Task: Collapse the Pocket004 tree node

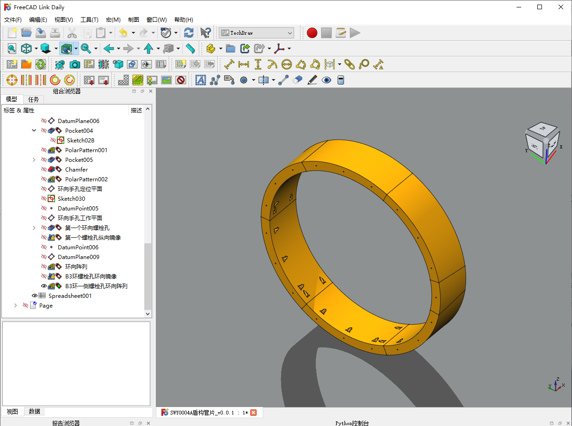Action: click(x=34, y=131)
